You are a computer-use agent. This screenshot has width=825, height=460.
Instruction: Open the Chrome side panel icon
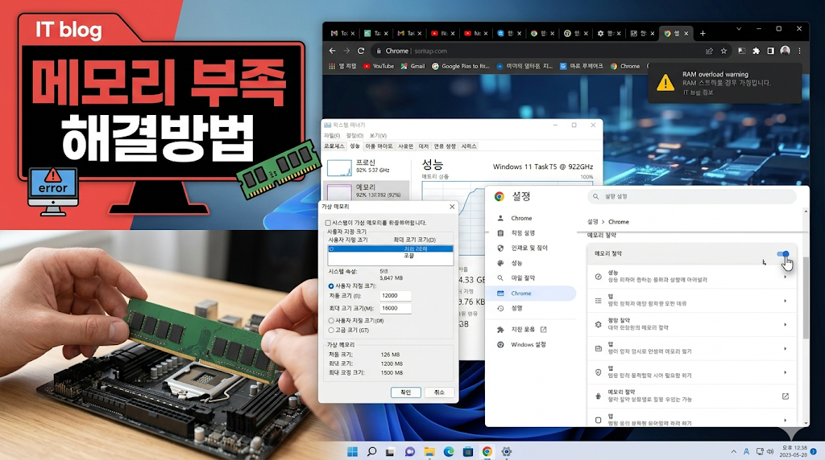[770, 51]
